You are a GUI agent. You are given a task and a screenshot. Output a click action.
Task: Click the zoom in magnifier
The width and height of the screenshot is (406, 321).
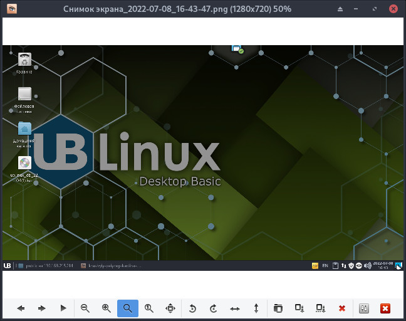[107, 308]
